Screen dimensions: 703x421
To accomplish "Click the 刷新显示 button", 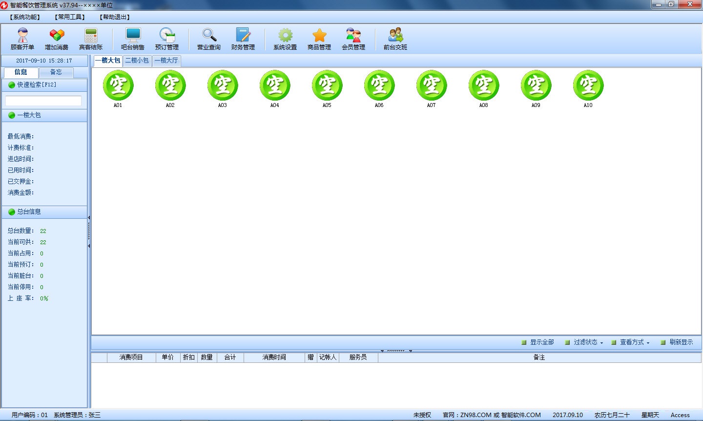I will point(677,342).
